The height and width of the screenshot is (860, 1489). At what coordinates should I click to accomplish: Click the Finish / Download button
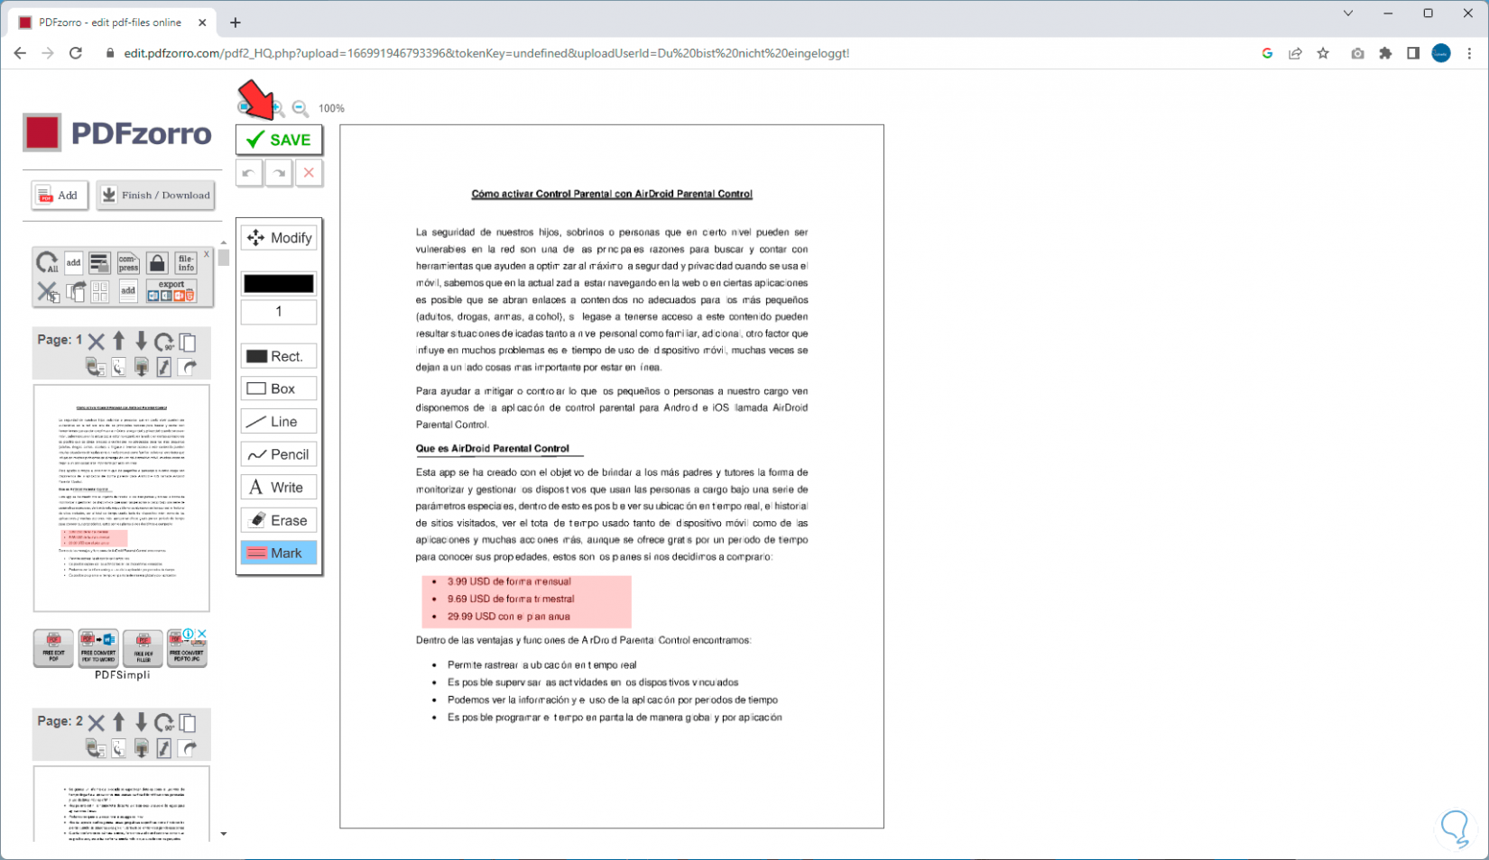pos(155,196)
